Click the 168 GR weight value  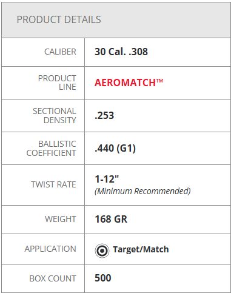tap(111, 219)
